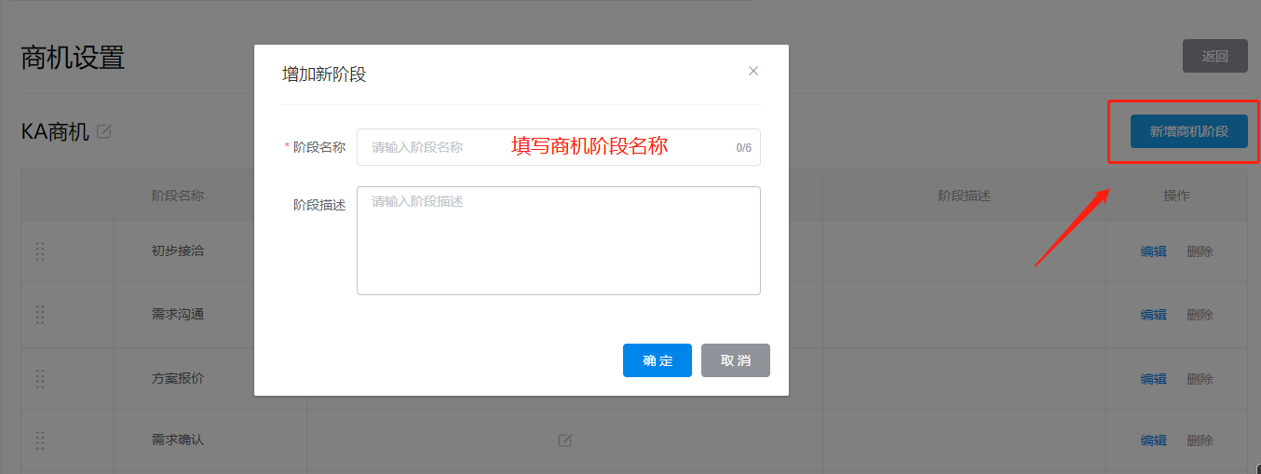Image resolution: width=1261 pixels, height=474 pixels.
Task: Focus the 阶段描述 text area
Action: point(558,240)
